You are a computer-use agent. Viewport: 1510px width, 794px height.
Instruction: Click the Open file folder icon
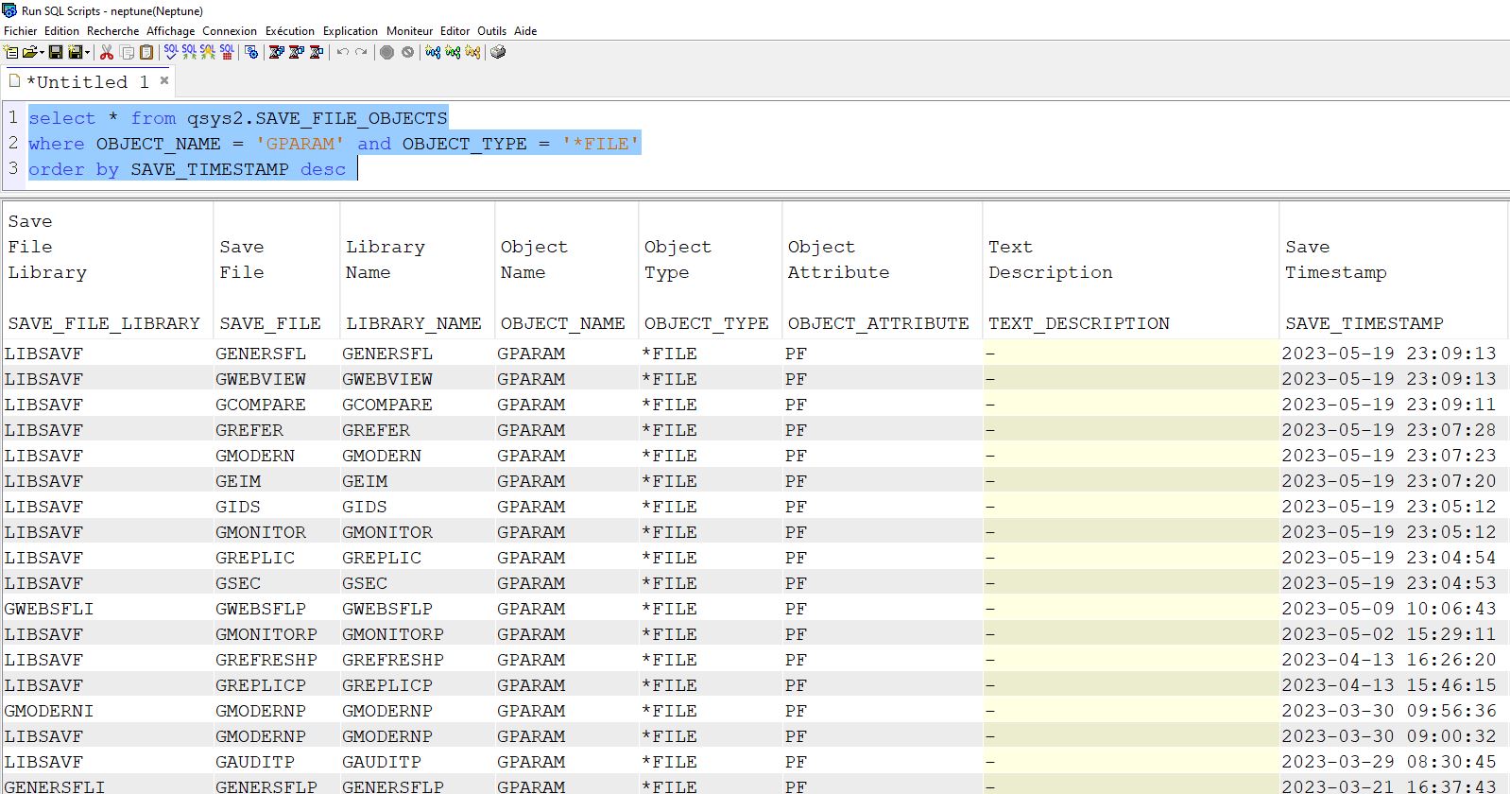tap(30, 52)
